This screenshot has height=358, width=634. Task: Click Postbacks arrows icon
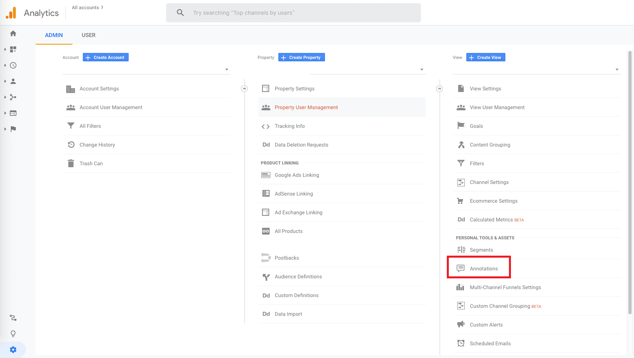click(266, 258)
